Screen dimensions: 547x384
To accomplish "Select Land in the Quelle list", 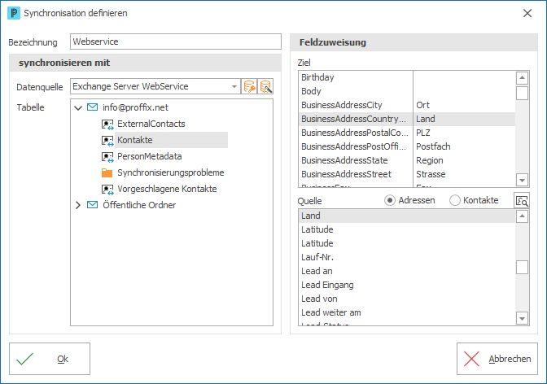I will coord(407,216).
